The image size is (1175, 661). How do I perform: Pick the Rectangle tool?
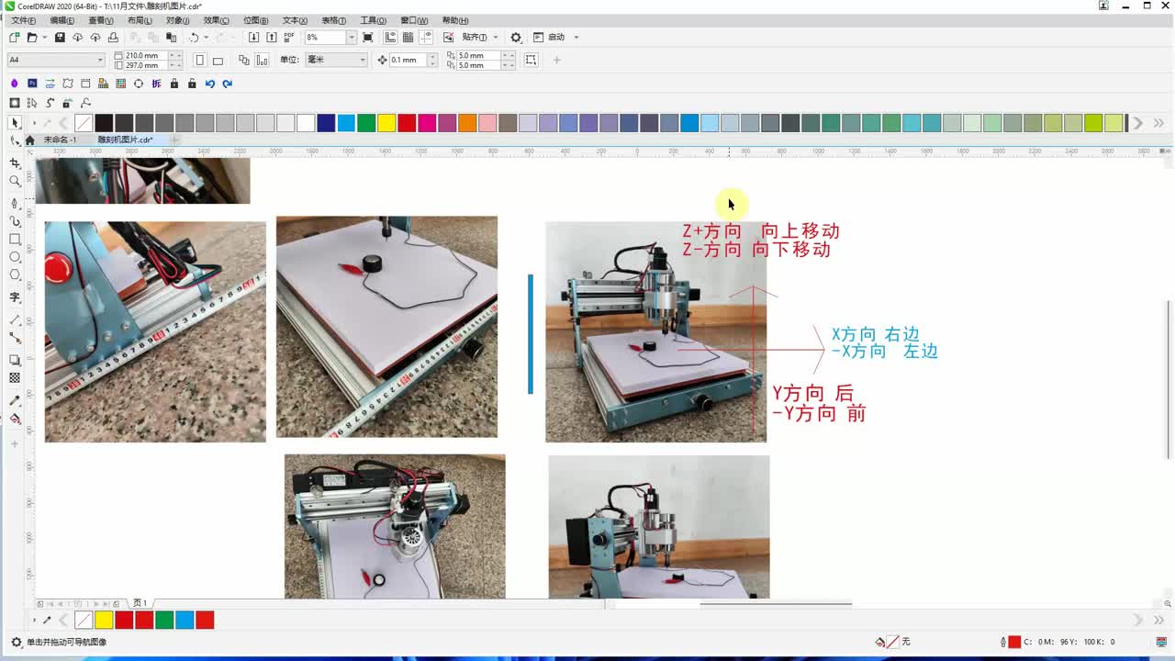point(15,240)
